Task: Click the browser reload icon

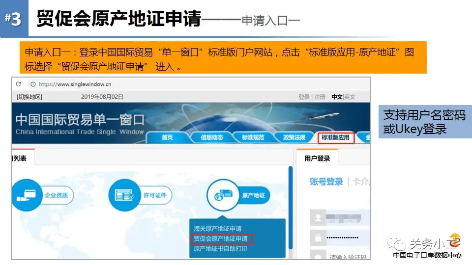Action: coord(19,84)
